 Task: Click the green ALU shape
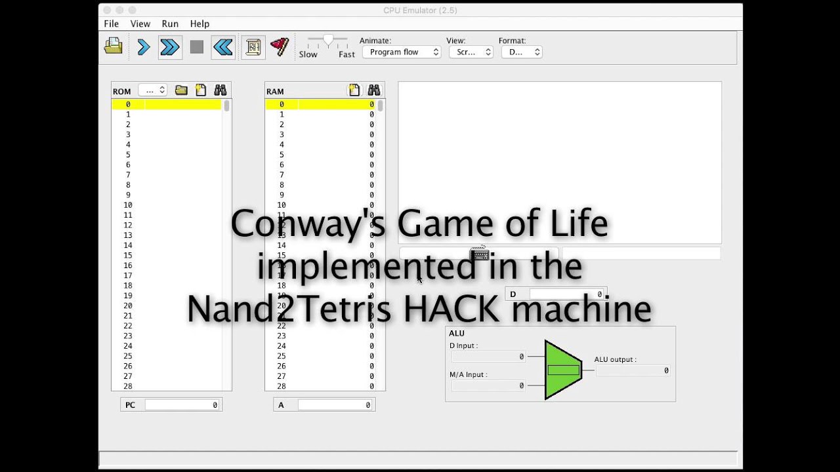pyautogui.click(x=563, y=370)
